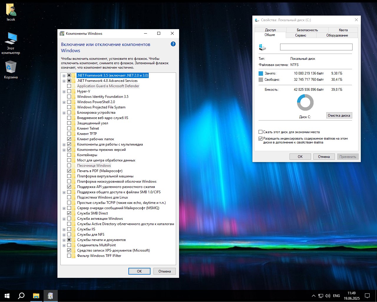Open taskbar search magnifier

[x=21, y=296]
